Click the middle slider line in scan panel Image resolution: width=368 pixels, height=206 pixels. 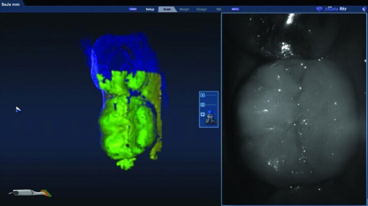[211, 105]
